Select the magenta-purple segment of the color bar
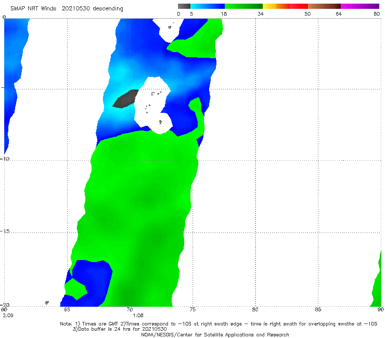The width and height of the screenshot is (385, 338). pos(360,6)
